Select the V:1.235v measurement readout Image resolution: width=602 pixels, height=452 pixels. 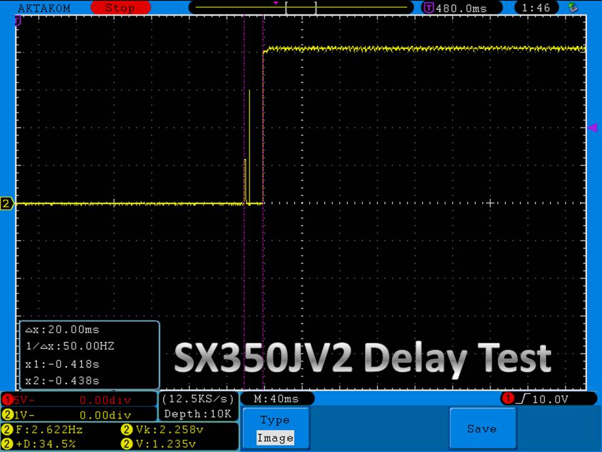[x=152, y=444]
